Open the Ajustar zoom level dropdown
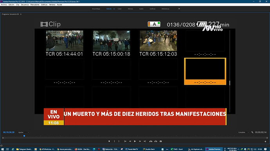Image resolution: width=270 pixels, height=151 pixels. (23, 132)
